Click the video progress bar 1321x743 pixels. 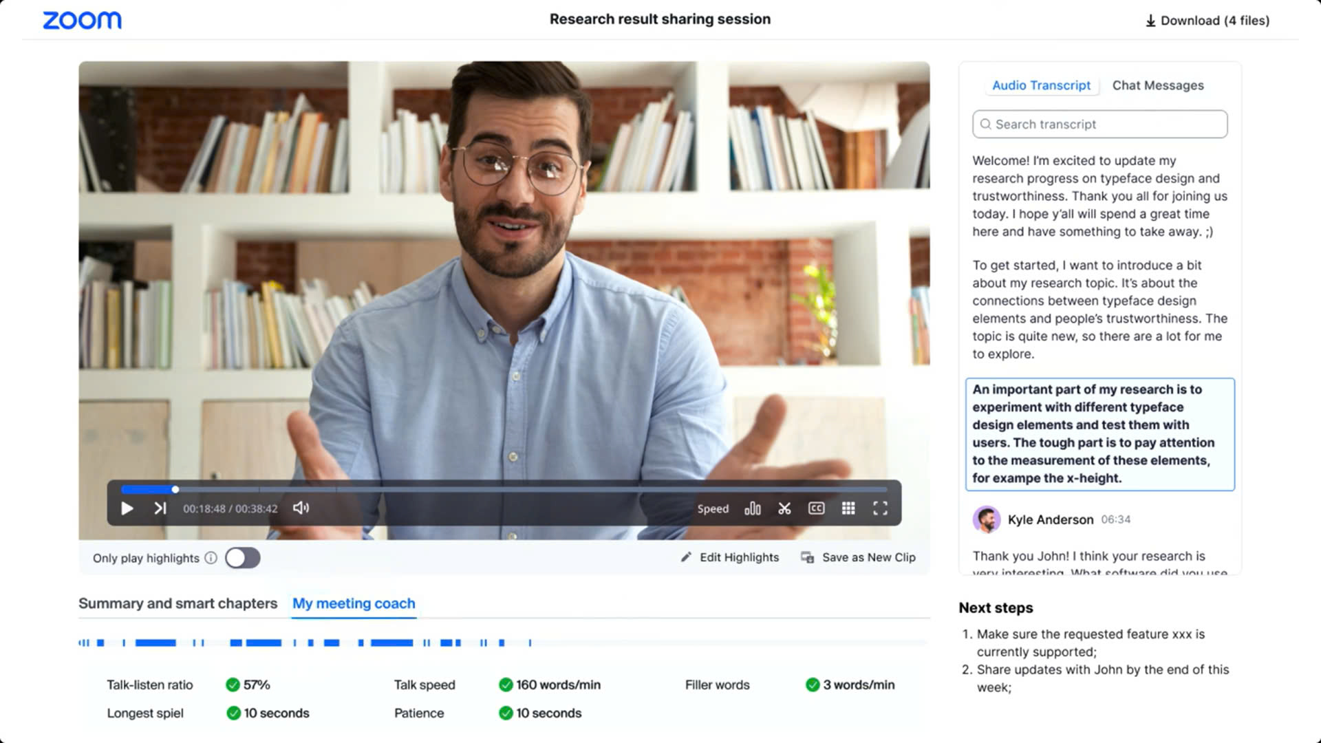pyautogui.click(x=504, y=490)
